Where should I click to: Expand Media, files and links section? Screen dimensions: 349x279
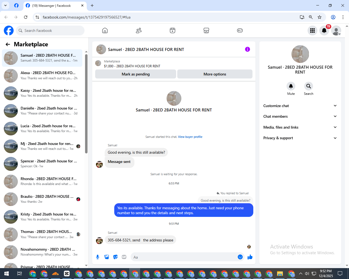[300, 127]
